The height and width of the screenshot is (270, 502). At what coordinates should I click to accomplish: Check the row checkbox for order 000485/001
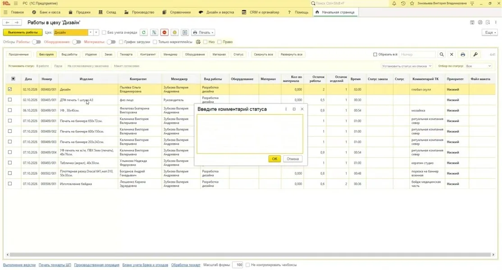pos(10,100)
